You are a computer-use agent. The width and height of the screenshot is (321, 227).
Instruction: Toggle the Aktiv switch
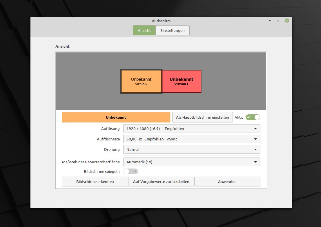(x=253, y=117)
